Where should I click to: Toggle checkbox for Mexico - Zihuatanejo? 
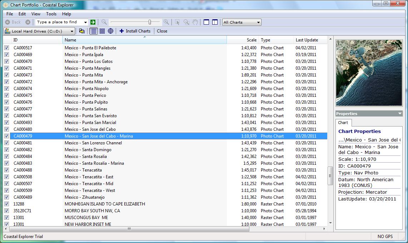click(7, 197)
